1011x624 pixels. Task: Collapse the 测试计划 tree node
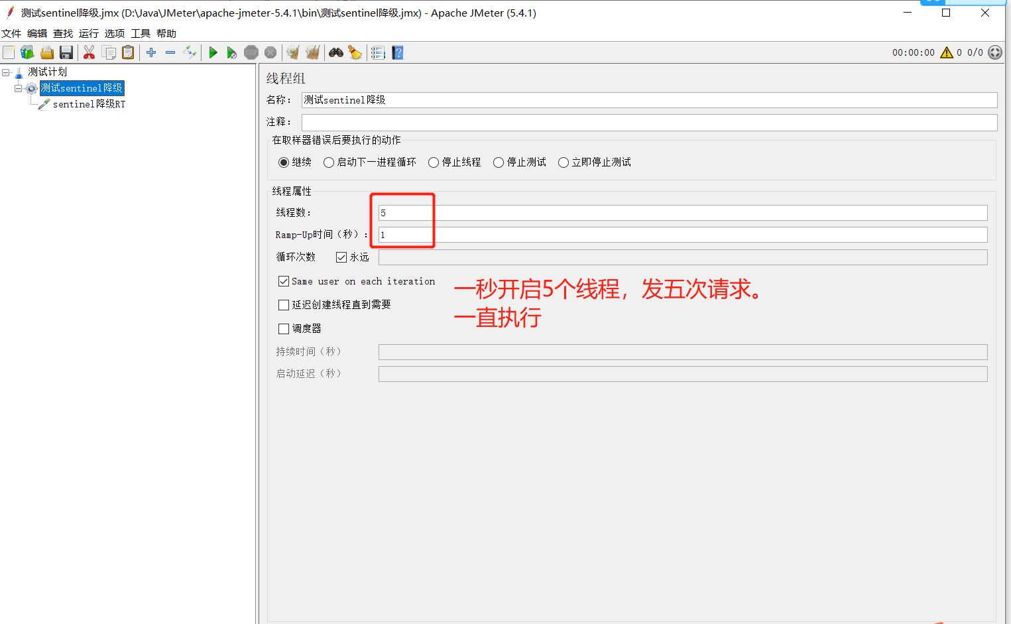coord(6,72)
